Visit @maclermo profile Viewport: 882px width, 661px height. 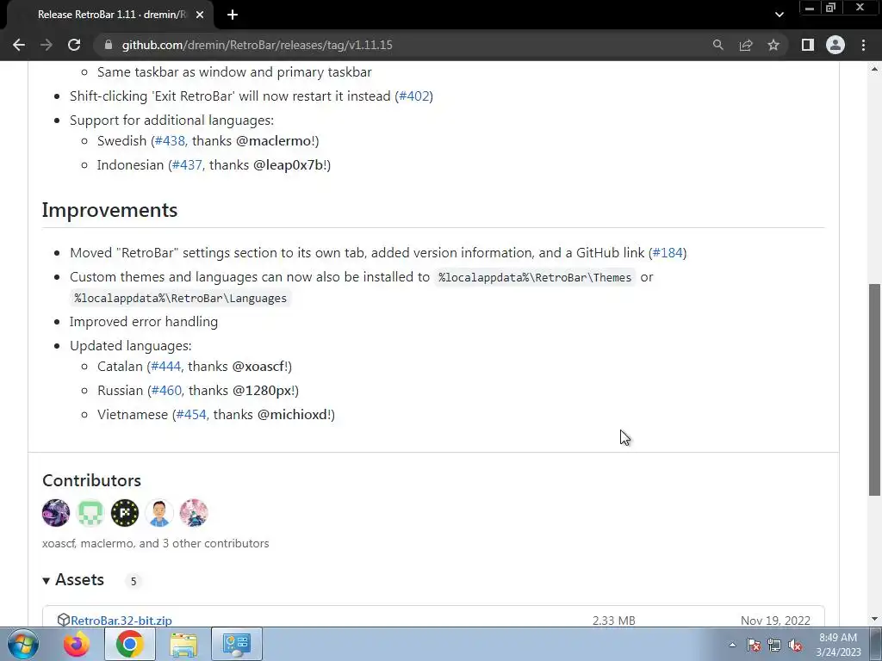click(x=273, y=140)
